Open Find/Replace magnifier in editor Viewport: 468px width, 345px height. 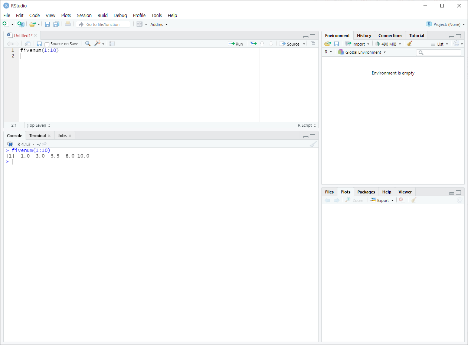click(x=88, y=44)
